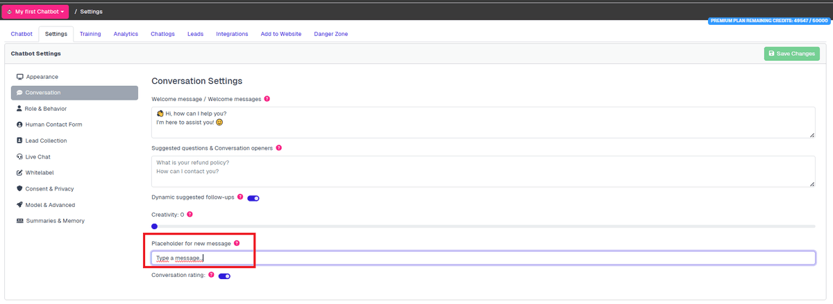Click help icon next to Suggested questions
The height and width of the screenshot is (304, 833).
click(279, 147)
